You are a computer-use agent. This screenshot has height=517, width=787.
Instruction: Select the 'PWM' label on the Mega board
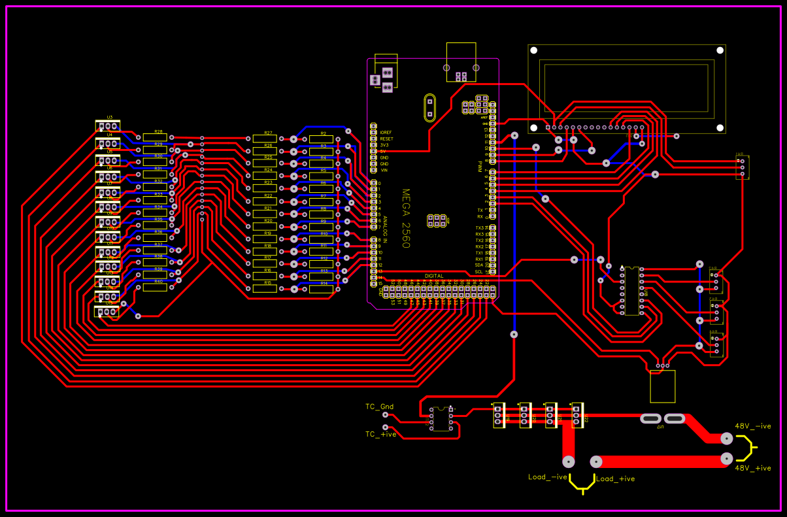click(x=480, y=165)
